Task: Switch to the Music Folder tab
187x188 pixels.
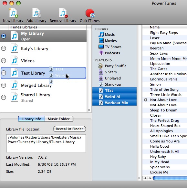Action: (59, 119)
